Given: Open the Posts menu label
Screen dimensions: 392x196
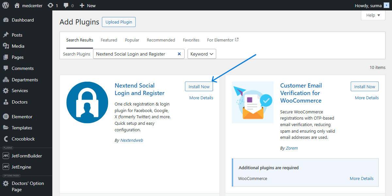Looking at the screenshot, I should coord(17,35).
